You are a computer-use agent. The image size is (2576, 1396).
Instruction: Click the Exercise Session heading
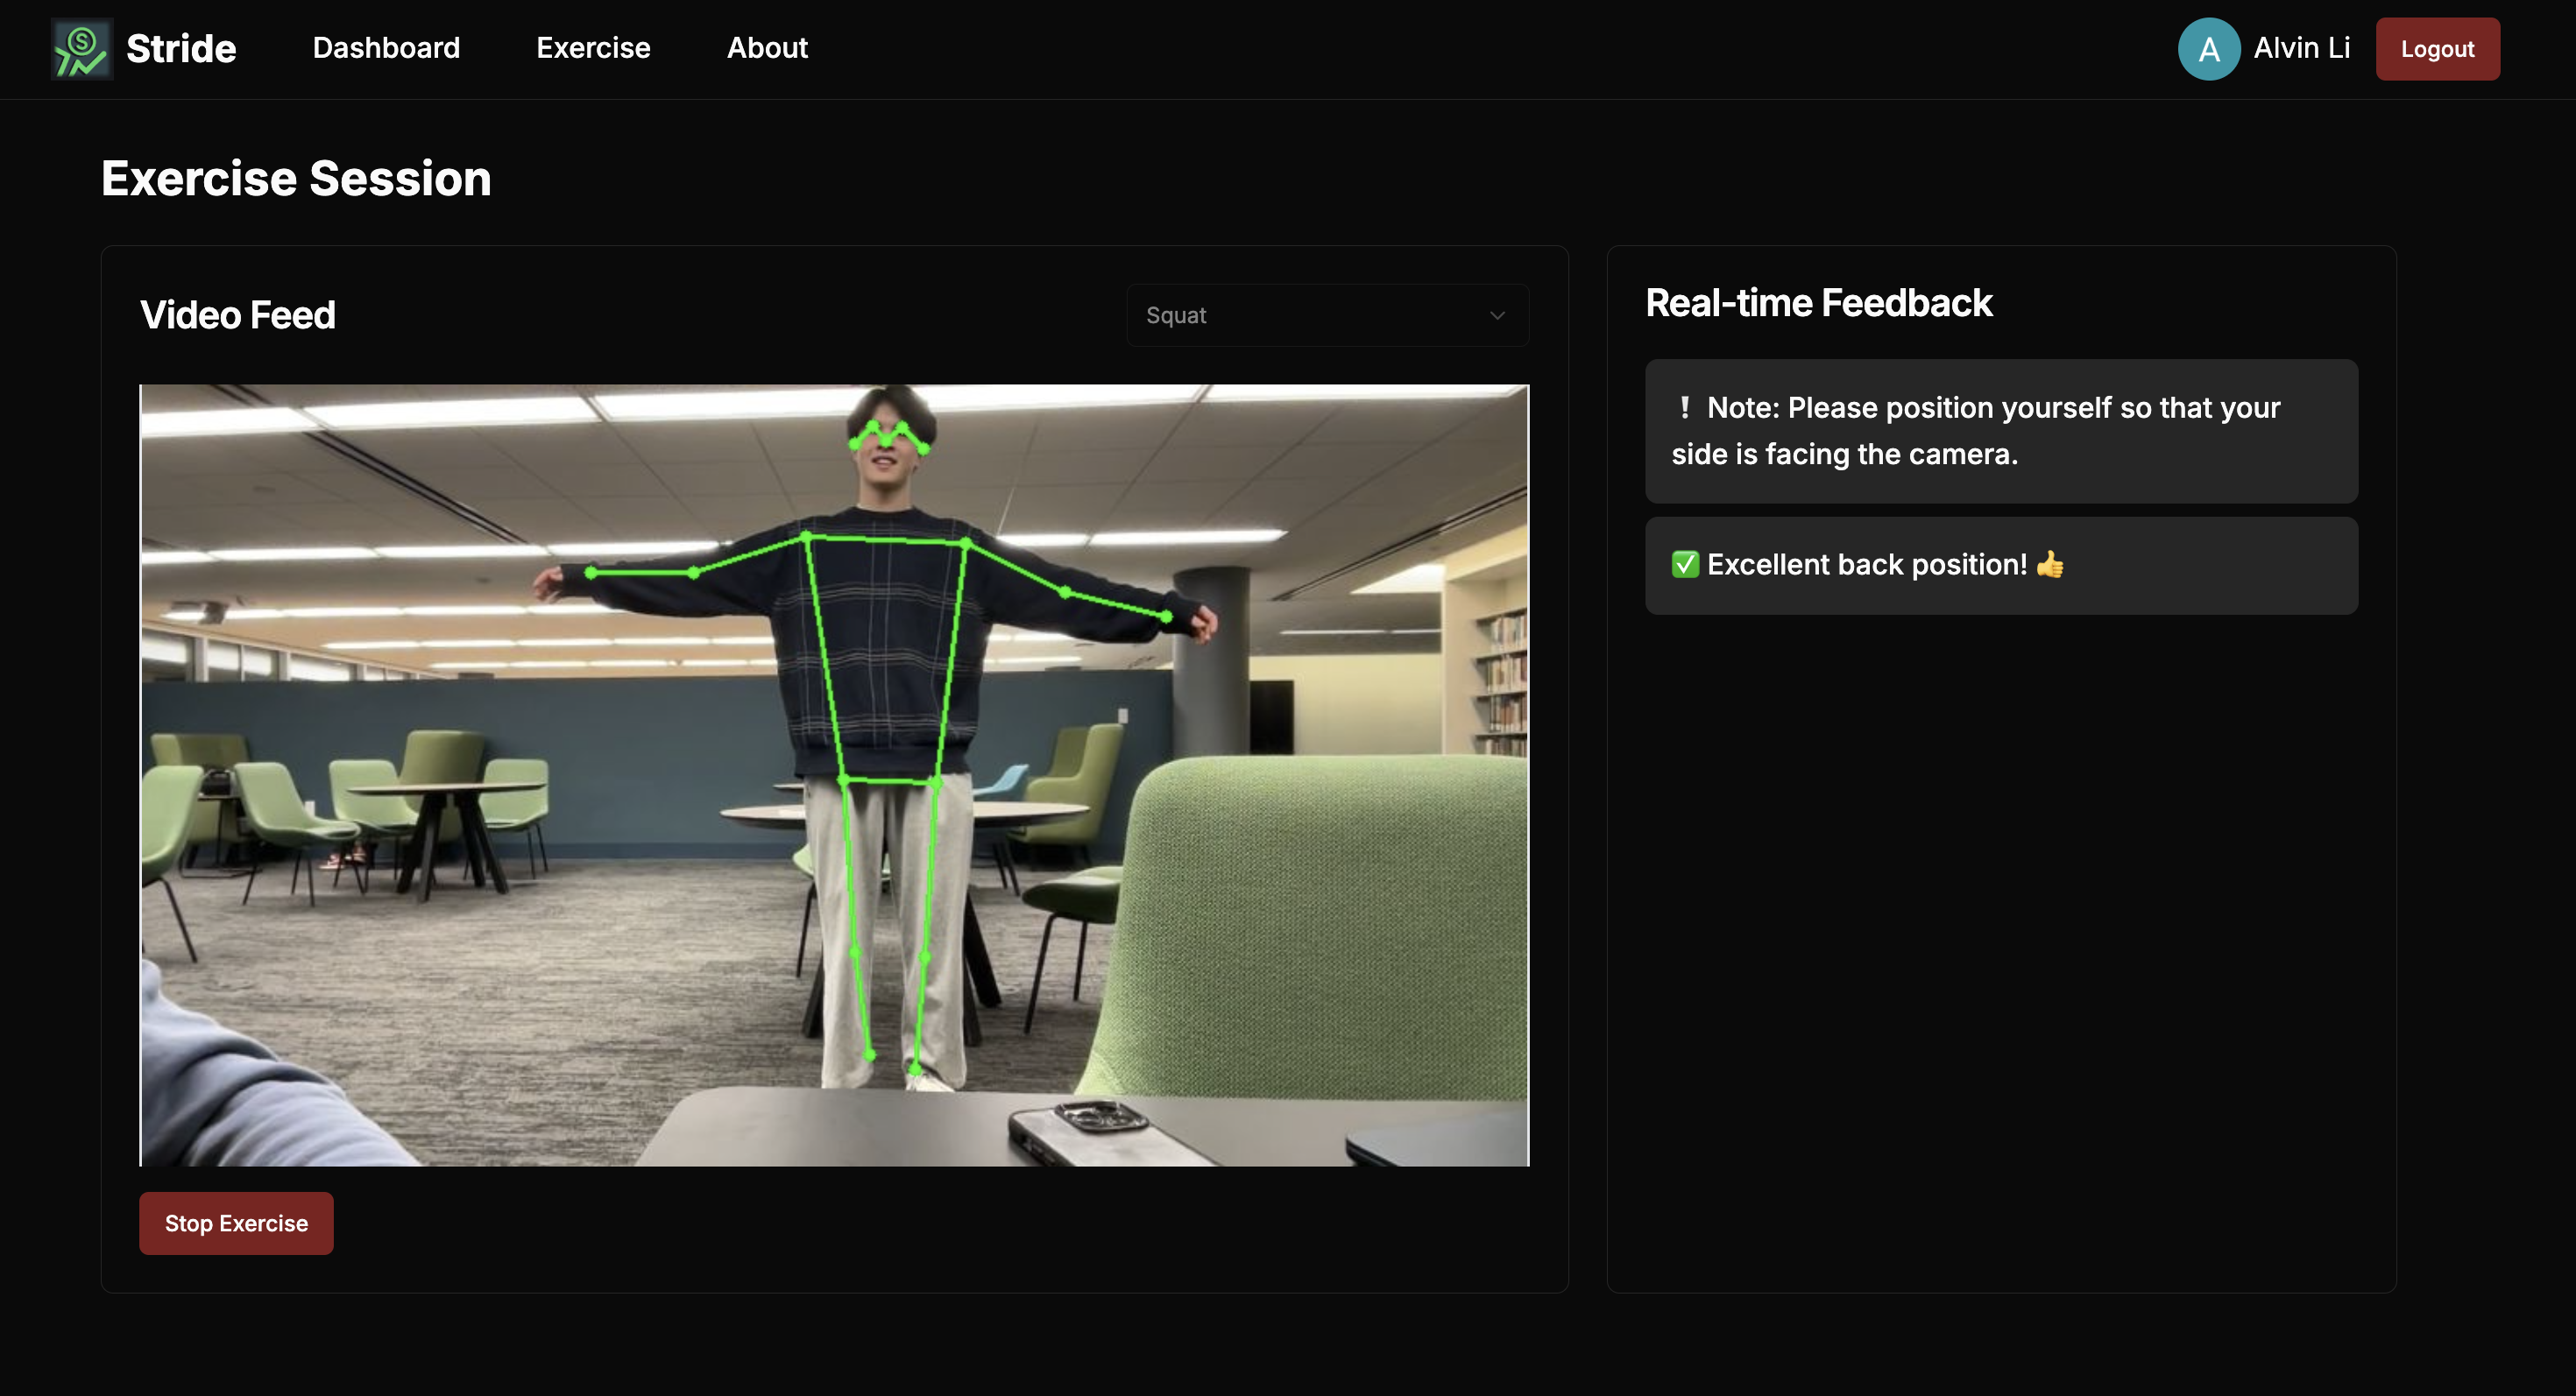tap(296, 179)
